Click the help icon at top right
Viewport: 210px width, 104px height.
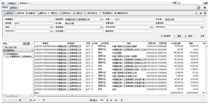coord(199,8)
